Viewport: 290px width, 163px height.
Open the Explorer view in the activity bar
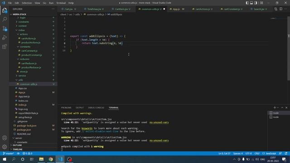point(5,10)
